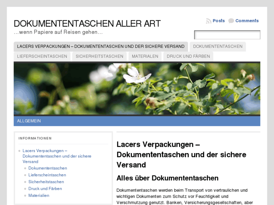Screen dimensions: 274x205
Task: Click the Allgemein category in blue bar
Action: pyautogui.click(x=29, y=121)
